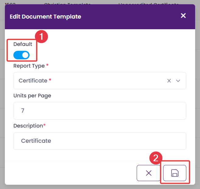Screen dimensions: 200x189
Task: Click the Report Type label
Action: (x=29, y=66)
